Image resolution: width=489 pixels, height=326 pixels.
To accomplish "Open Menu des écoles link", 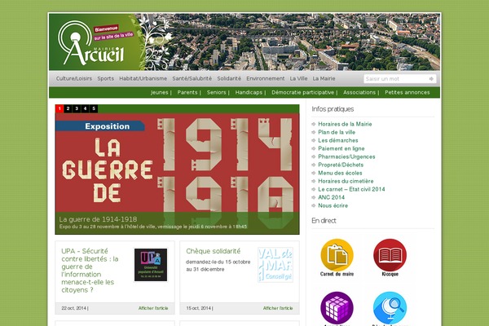I will tap(340, 173).
